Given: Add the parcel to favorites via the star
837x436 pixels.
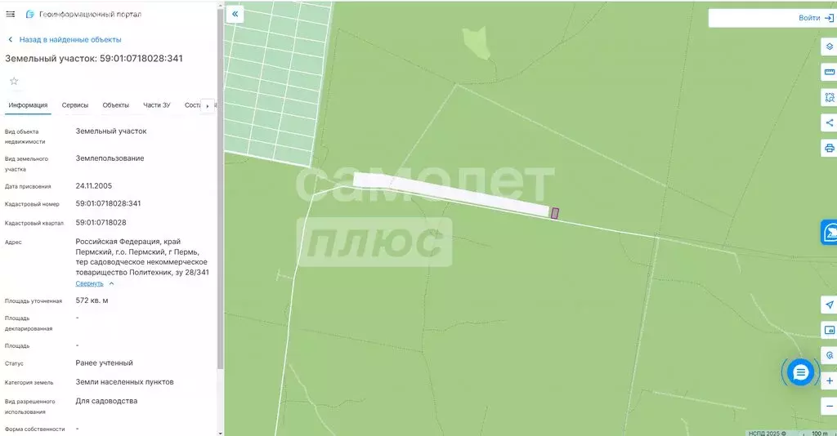Looking at the screenshot, I should tap(14, 81).
